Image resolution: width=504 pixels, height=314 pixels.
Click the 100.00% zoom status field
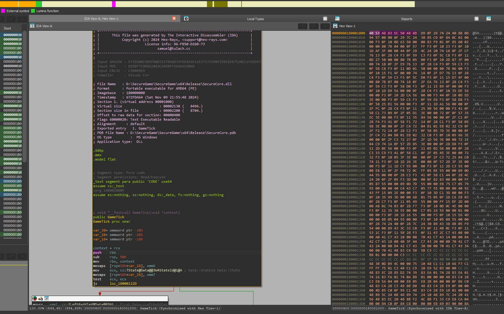pos(37,308)
